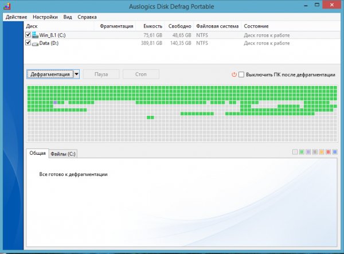Sort by the Фрагментация column header
The image size is (344, 254).
(x=116, y=26)
